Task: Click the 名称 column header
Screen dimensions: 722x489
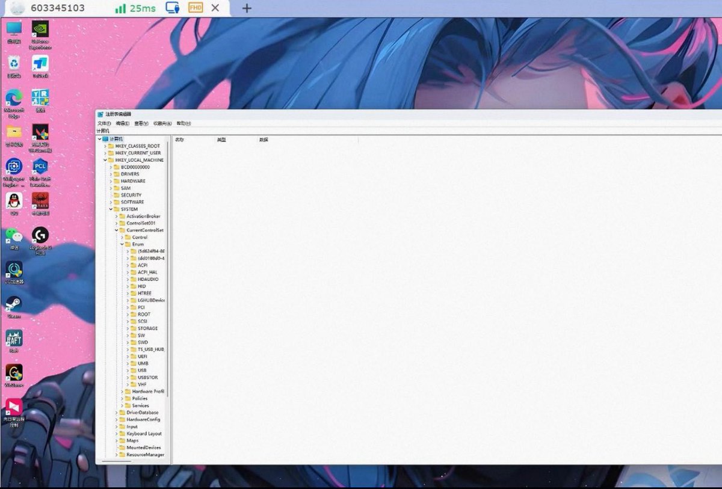Action: coord(179,140)
